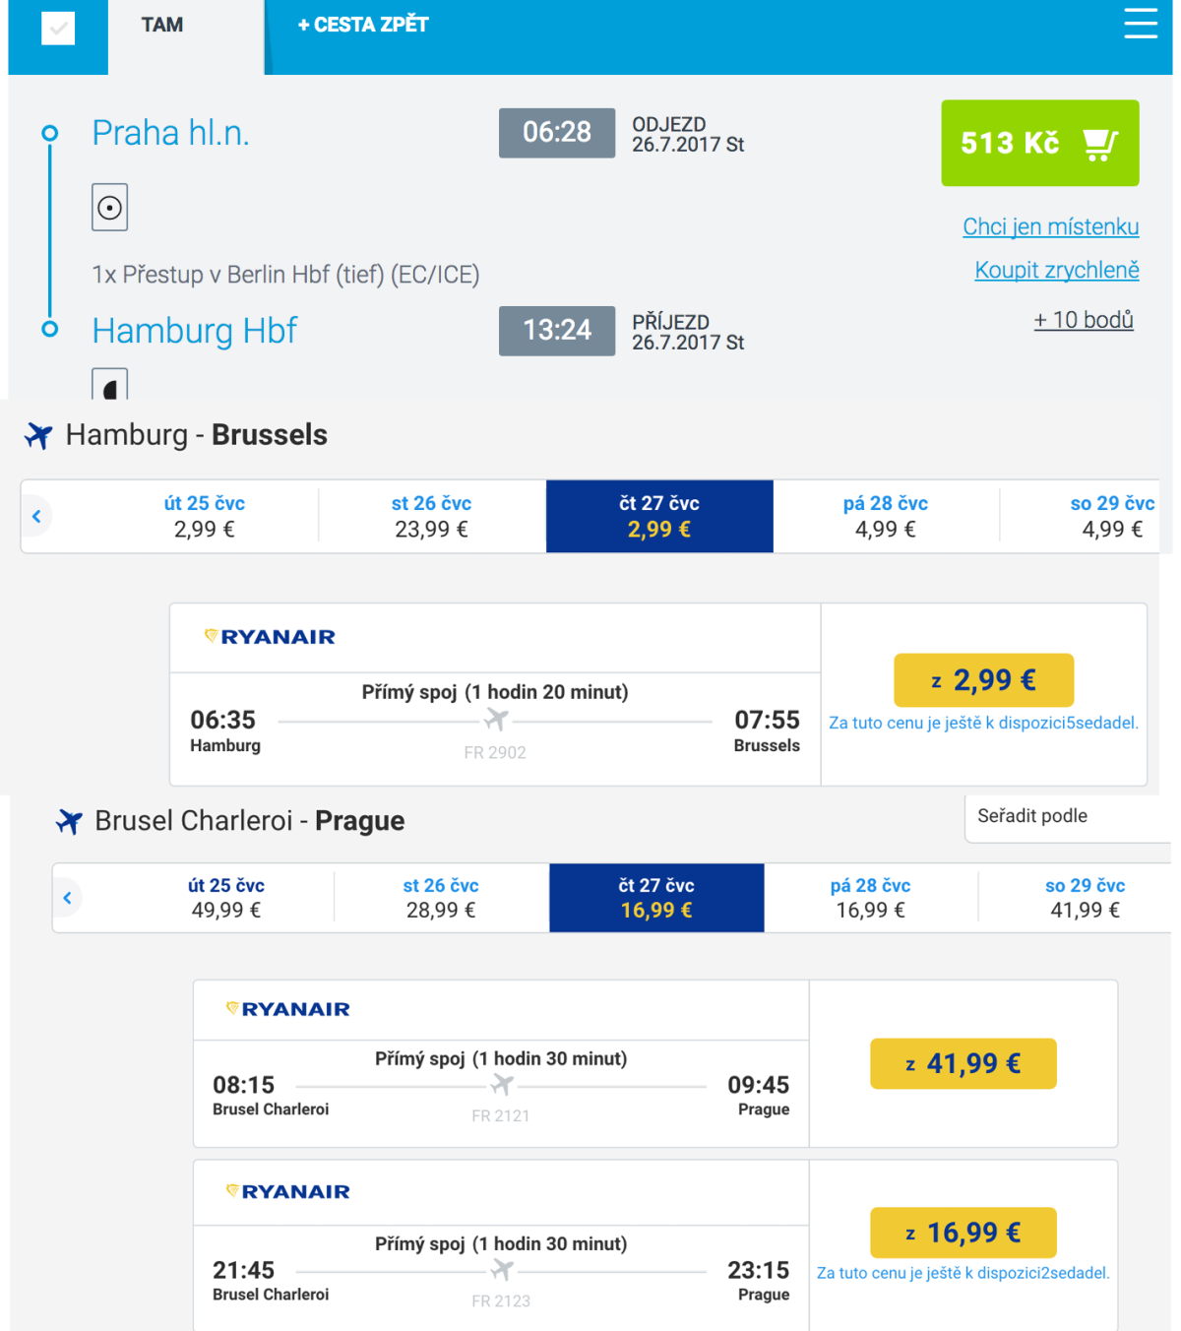Select the 2,99 € Hamburg flight price button

pos(983,680)
